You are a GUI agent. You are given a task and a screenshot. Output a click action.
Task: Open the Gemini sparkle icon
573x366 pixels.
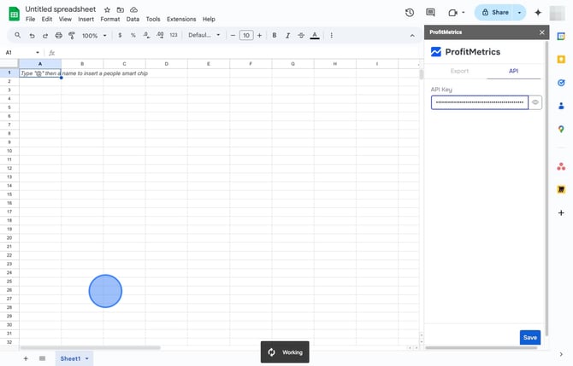538,13
